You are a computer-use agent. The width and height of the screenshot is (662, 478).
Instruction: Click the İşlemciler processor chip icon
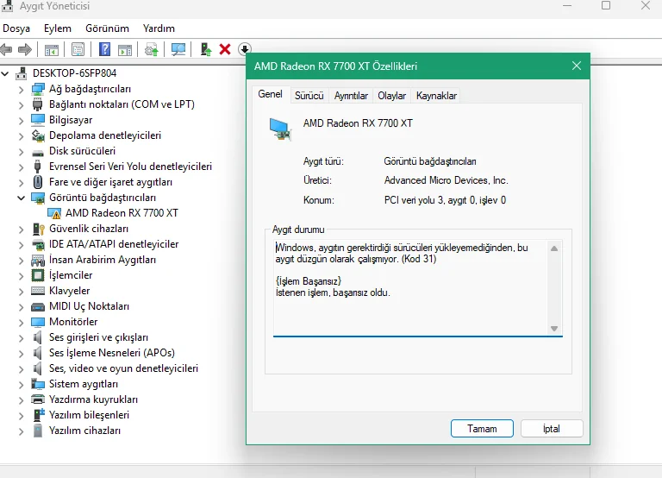[x=38, y=275]
